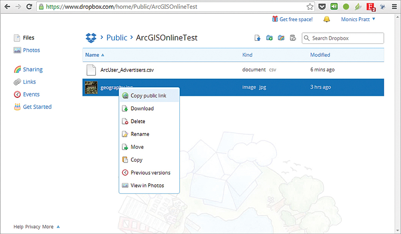The image size is (401, 234).
Task: Open Monics Pratt account dropdown
Action: pos(358,19)
